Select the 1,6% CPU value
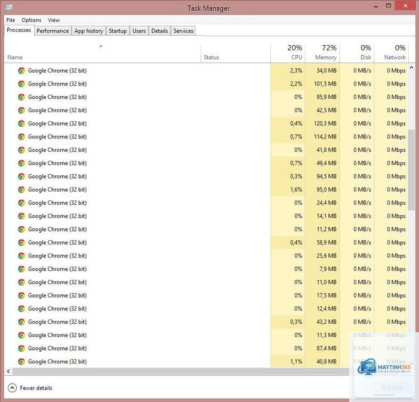The width and height of the screenshot is (419, 402). (296, 190)
